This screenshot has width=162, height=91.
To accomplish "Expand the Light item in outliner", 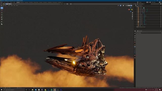I will click(137, 26).
